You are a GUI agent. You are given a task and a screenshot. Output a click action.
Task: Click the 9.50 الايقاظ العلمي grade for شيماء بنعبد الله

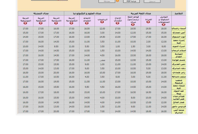pos(87,87)
